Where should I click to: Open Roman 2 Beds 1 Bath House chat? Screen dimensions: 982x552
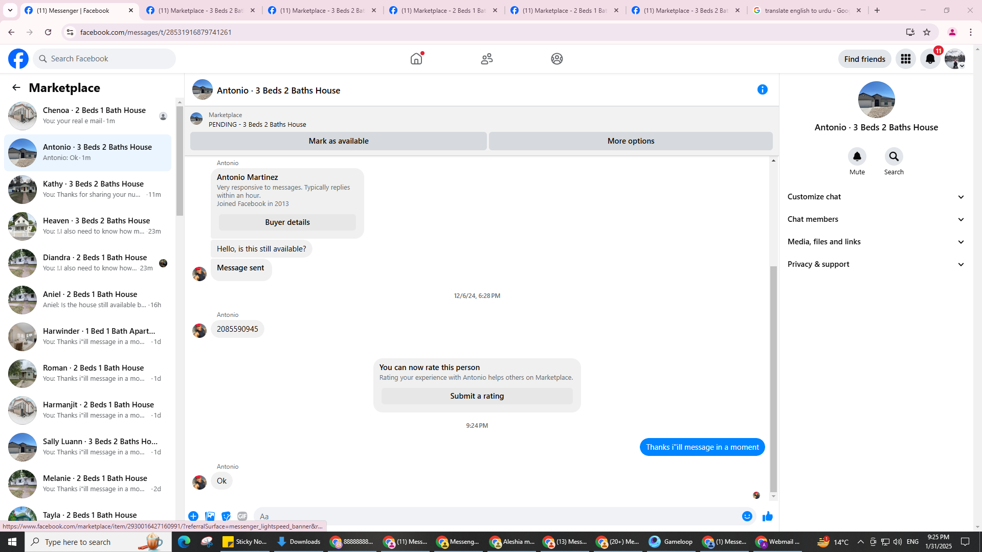[x=88, y=374]
